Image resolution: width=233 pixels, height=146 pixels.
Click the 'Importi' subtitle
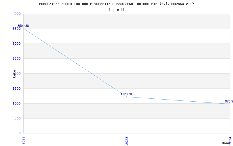point(116,10)
